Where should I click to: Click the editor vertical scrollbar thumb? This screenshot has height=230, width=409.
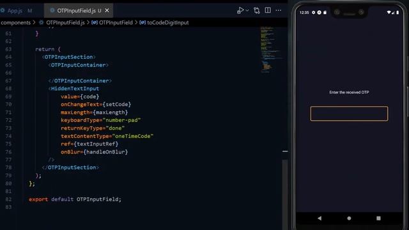(285, 194)
